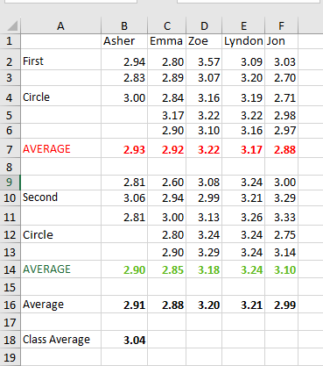Select the Average label in row 16
This screenshot has height=366, width=323.
click(x=60, y=305)
